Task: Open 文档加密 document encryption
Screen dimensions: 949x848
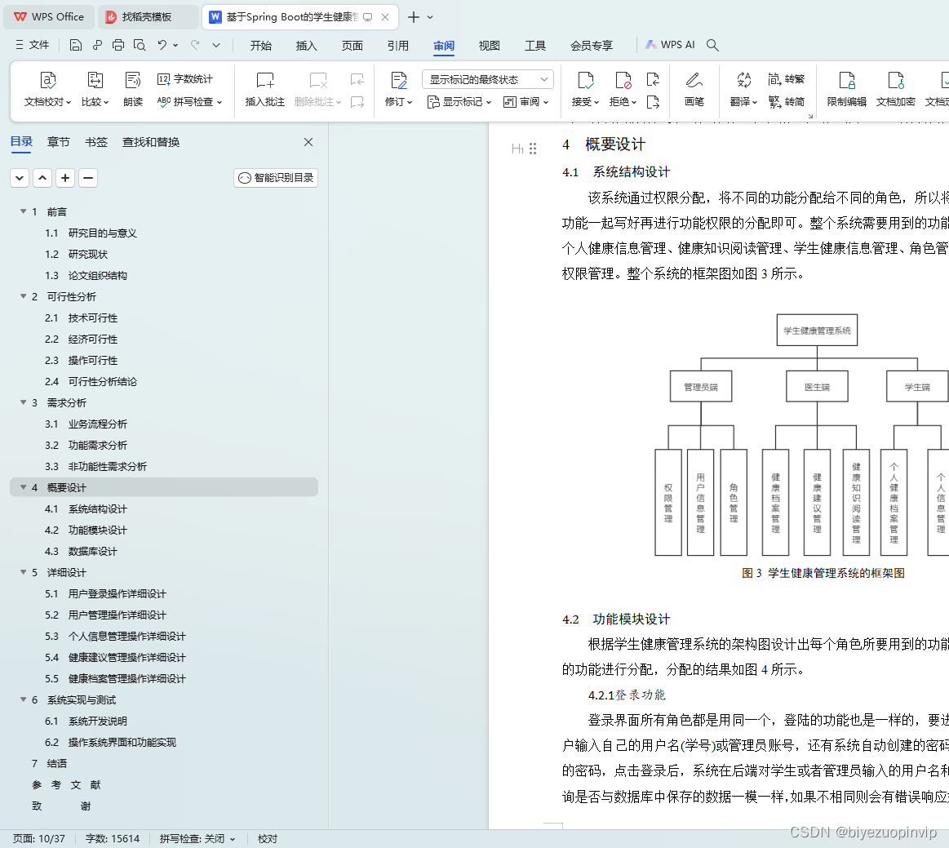Action: click(x=896, y=88)
